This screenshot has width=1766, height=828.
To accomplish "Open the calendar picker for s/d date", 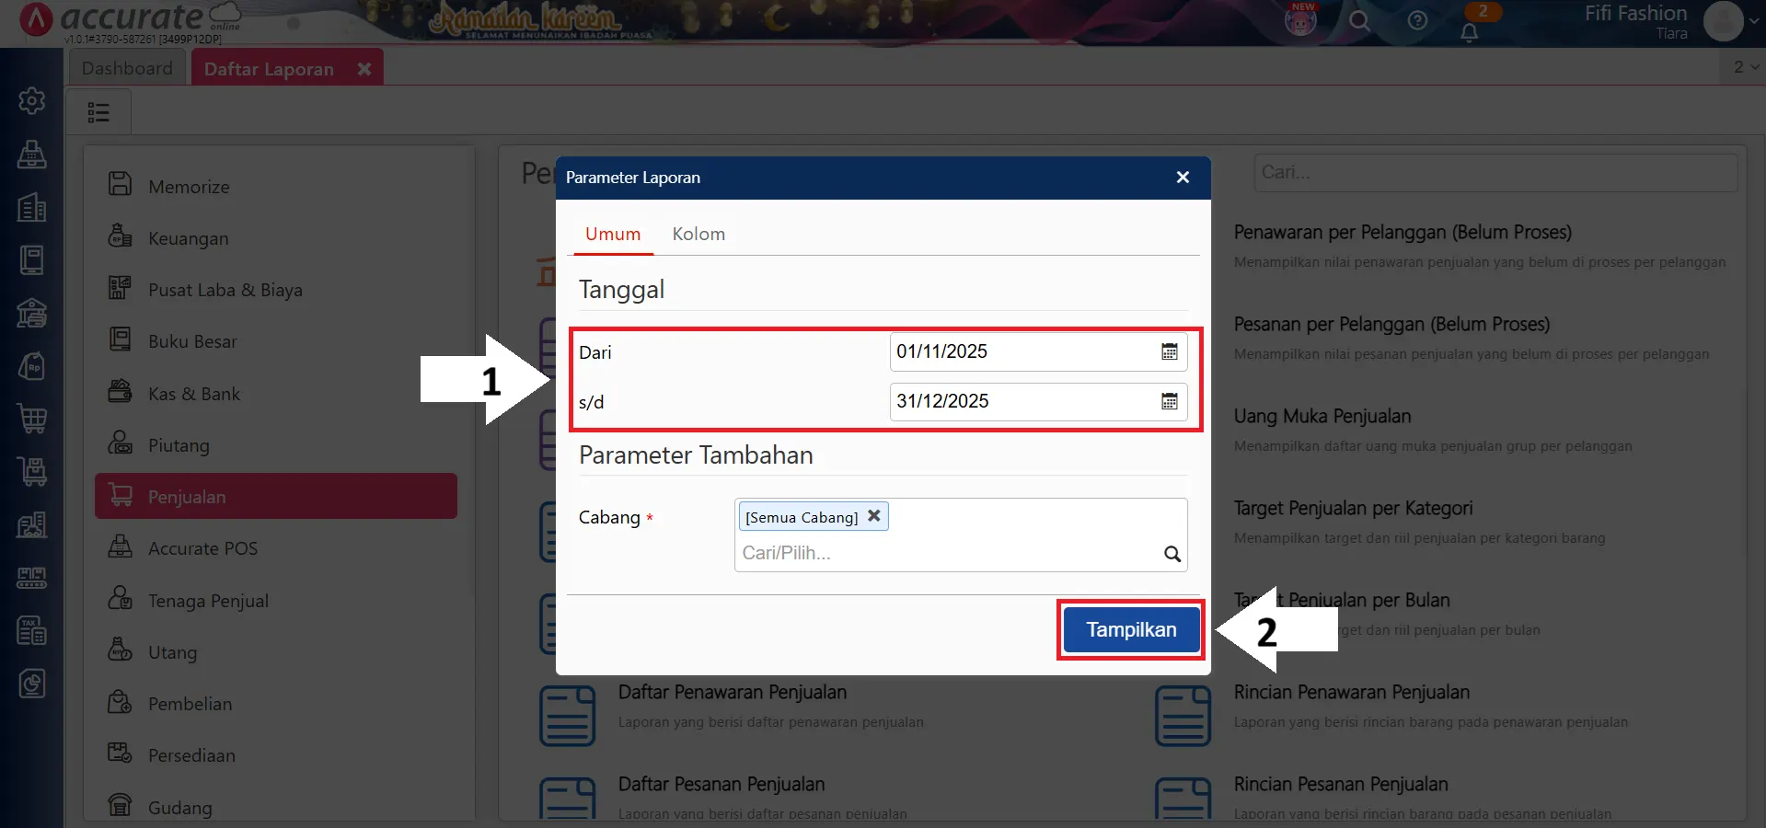I will click(x=1169, y=402).
